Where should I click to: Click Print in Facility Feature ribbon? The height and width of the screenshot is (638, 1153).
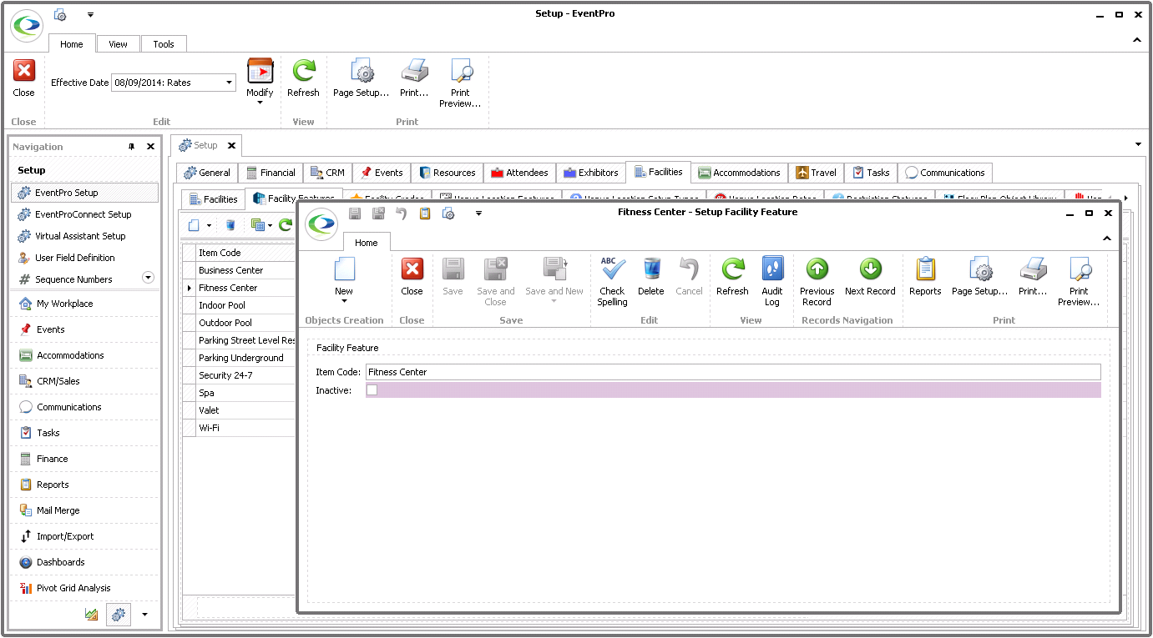1033,275
